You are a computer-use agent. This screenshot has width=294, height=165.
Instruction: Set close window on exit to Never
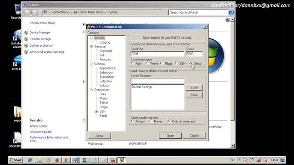(151, 121)
